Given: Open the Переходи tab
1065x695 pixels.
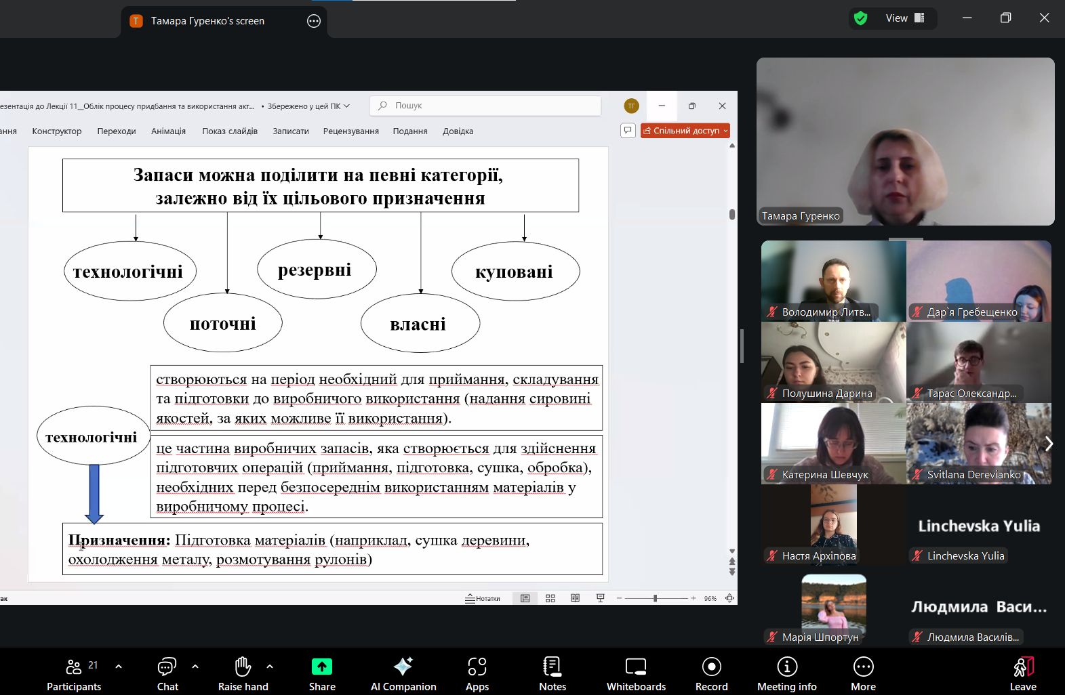Looking at the screenshot, I should (x=117, y=131).
